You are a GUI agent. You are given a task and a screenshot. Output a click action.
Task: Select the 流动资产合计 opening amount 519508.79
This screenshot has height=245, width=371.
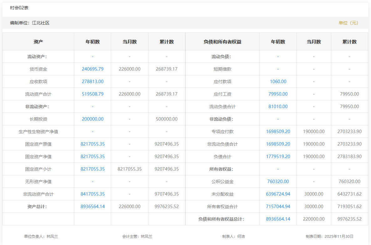pos(93,94)
